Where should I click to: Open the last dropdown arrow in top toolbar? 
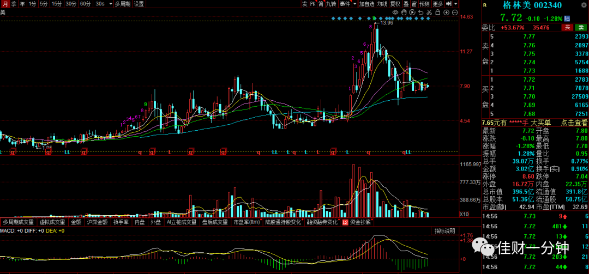click(455, 4)
